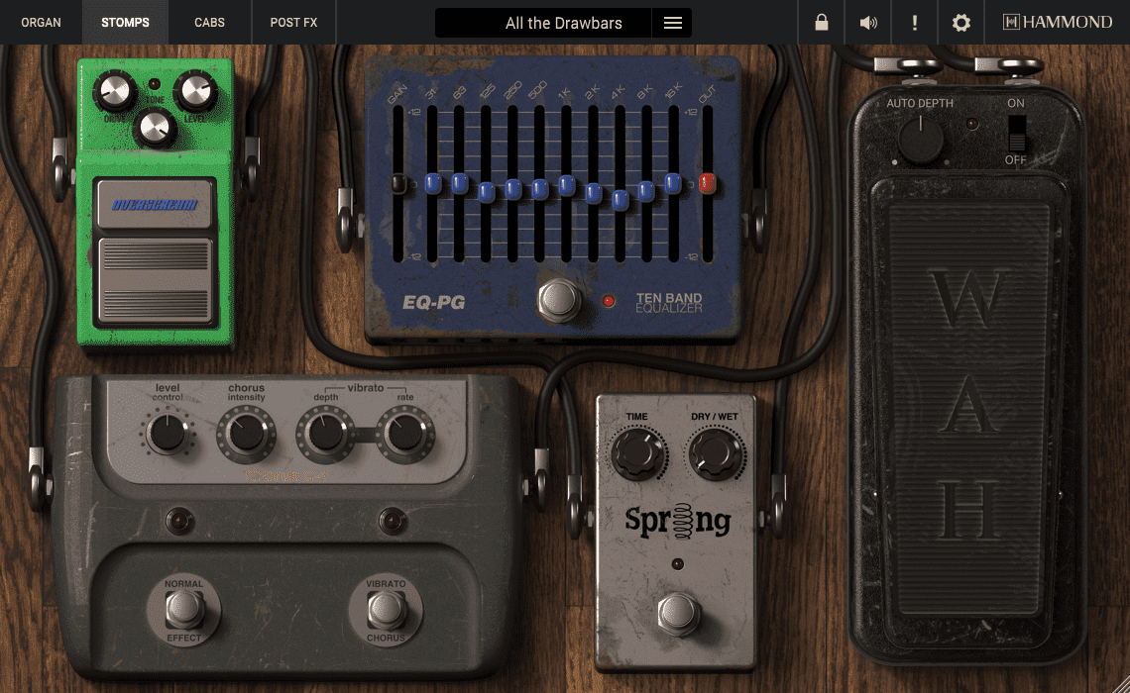Click the vibrato depth knob

pos(326,434)
